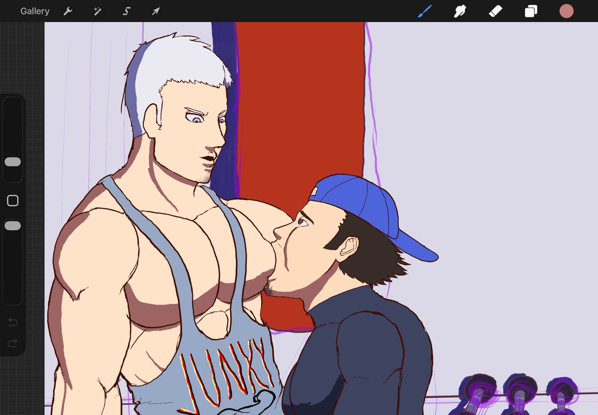Viewport: 598px width, 415px height.
Task: Click the brush size slider handle
Action: click(12, 162)
